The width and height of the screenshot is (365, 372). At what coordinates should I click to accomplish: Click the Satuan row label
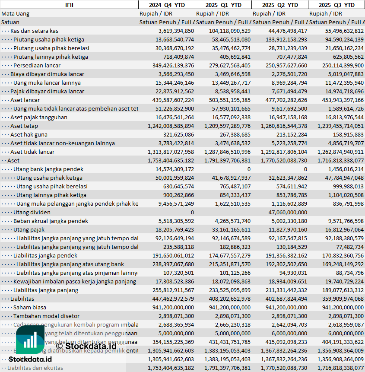coord(10,22)
